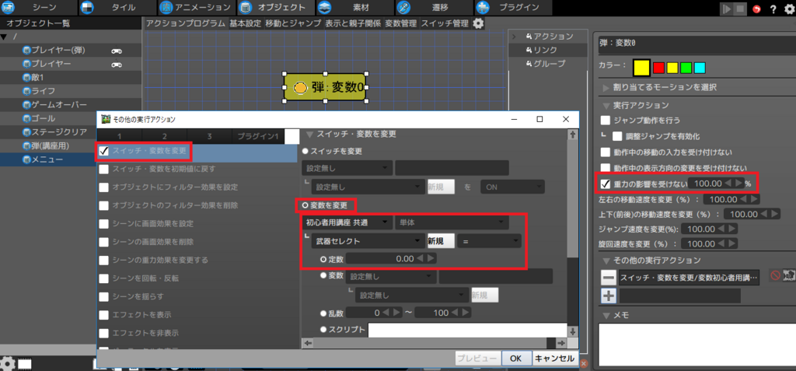This screenshot has width=796, height=371.
Task: Open the ON dropdown
Action: tap(513, 187)
